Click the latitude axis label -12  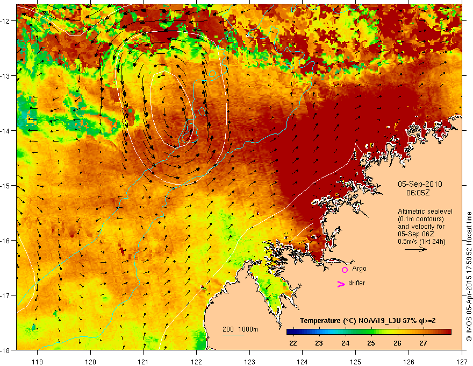click(6, 21)
